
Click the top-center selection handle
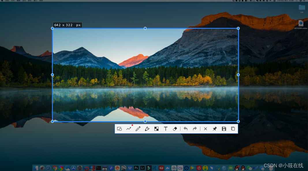145,28
